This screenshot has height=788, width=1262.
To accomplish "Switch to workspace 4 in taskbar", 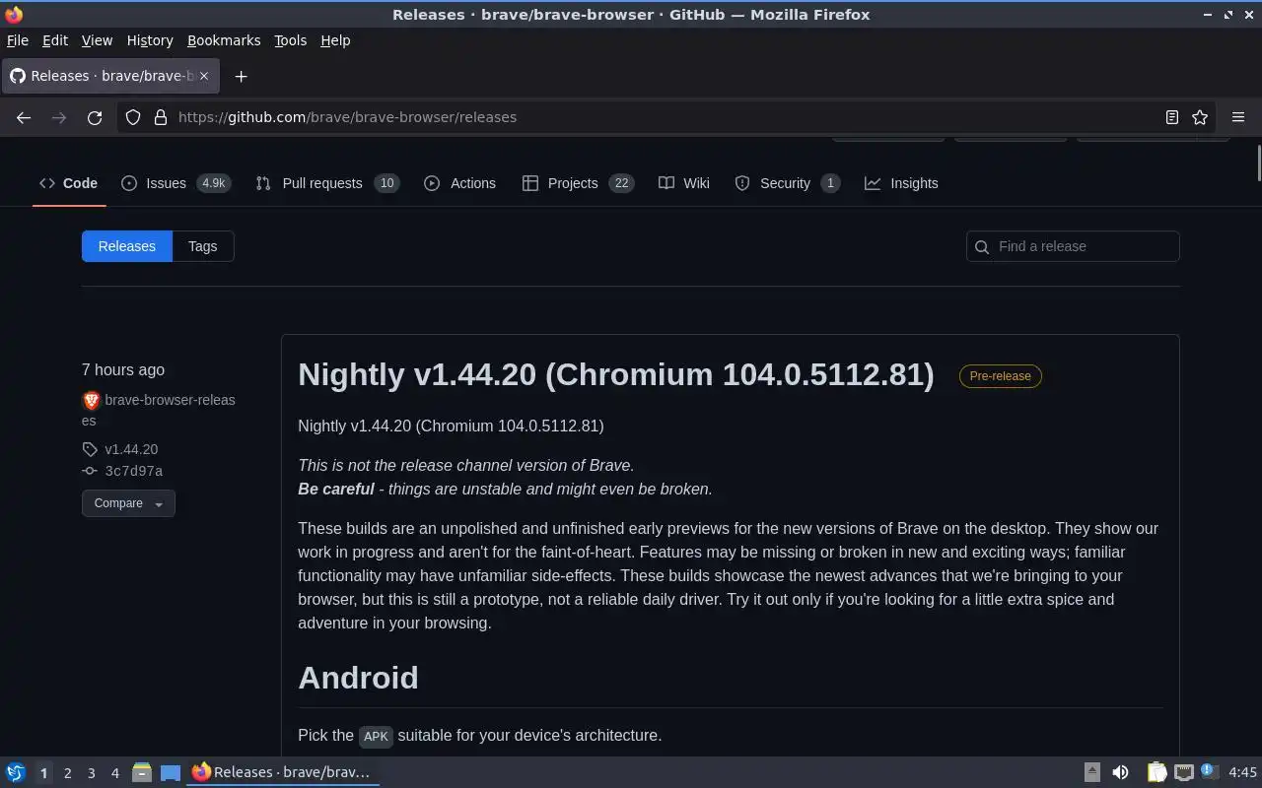I will click(114, 773).
